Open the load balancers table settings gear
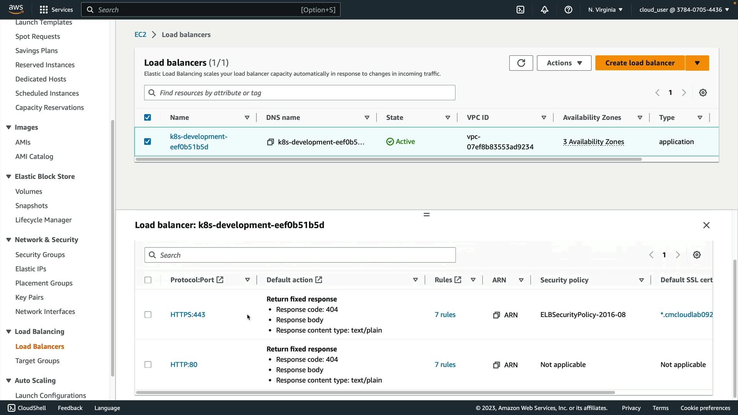Viewport: 738px width, 415px height. (703, 93)
